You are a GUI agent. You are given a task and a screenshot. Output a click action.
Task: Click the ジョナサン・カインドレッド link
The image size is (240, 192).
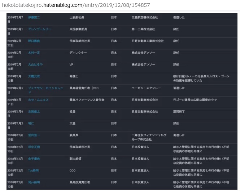click(x=45, y=90)
